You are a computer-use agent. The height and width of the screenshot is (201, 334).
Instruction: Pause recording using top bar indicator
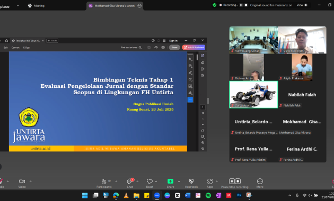(x=241, y=5)
